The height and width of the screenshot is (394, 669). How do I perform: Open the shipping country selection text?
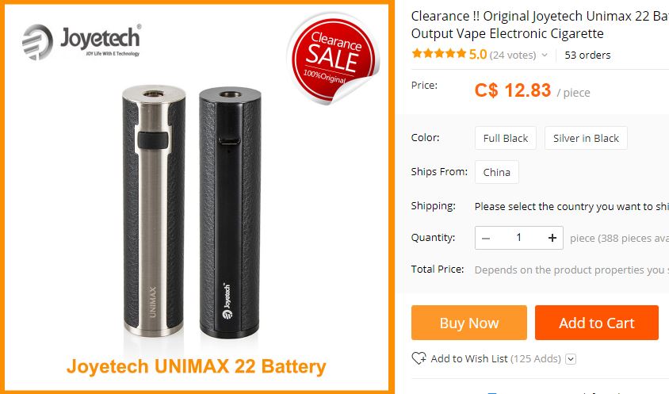click(x=572, y=207)
